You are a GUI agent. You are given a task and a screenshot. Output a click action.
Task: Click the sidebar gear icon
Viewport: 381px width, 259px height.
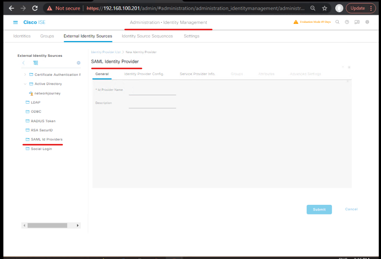click(78, 63)
